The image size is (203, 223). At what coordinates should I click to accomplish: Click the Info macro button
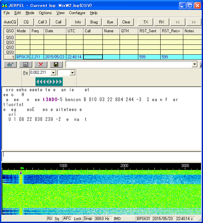coord(78,22)
